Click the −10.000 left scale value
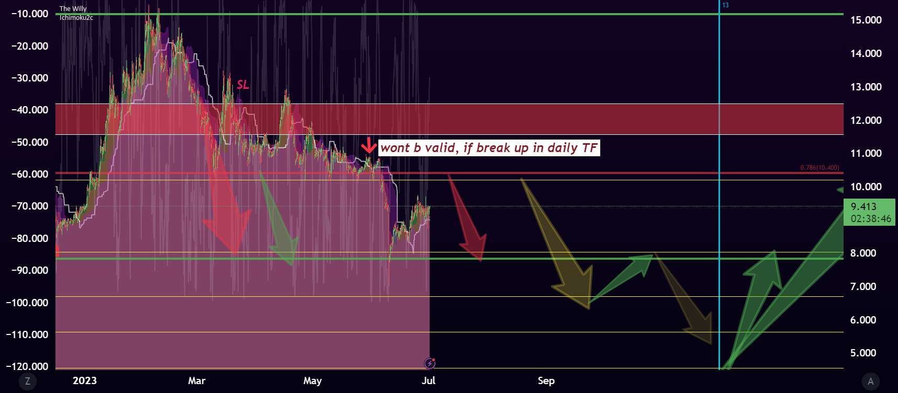The width and height of the screenshot is (898, 393). tap(30, 14)
